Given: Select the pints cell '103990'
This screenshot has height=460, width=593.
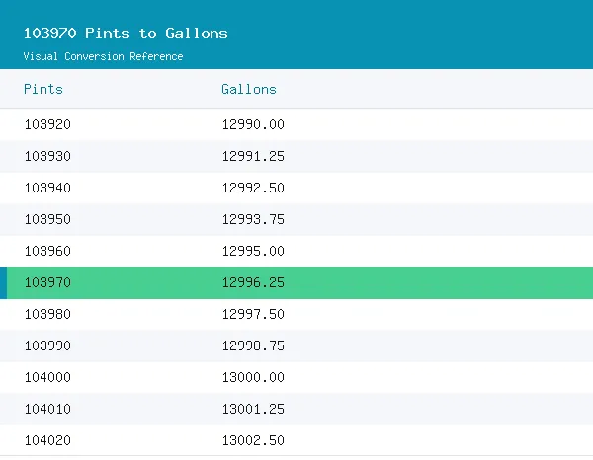Looking at the screenshot, I should point(47,345).
